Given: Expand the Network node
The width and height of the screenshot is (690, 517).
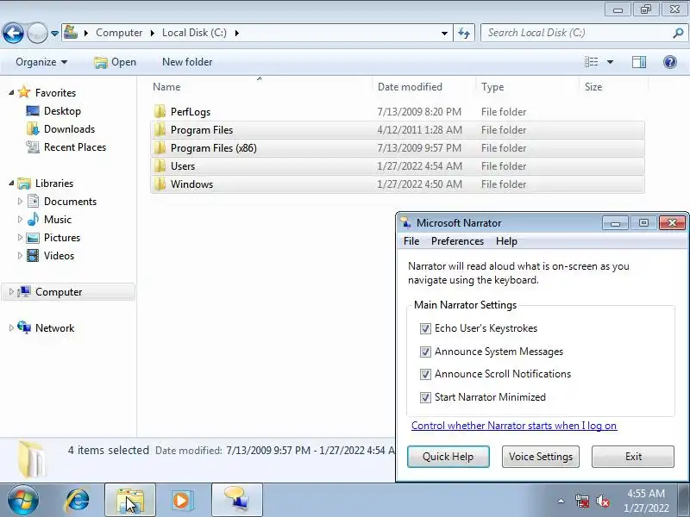Looking at the screenshot, I should pos(11,327).
